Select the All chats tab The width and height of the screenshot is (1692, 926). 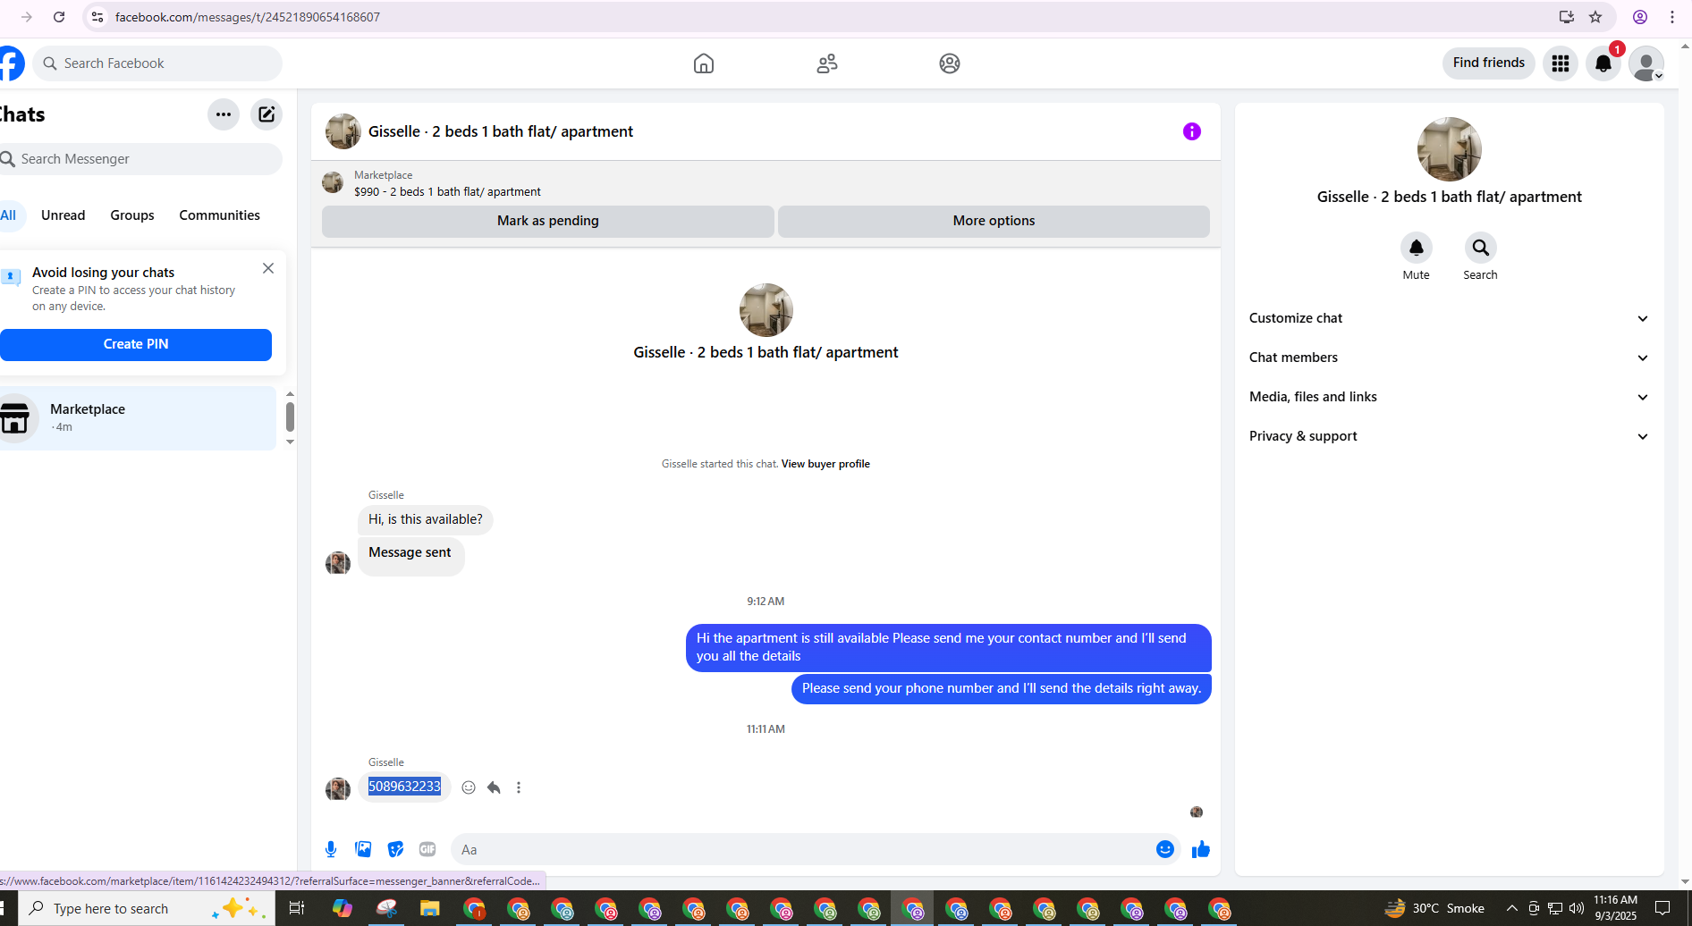9,215
